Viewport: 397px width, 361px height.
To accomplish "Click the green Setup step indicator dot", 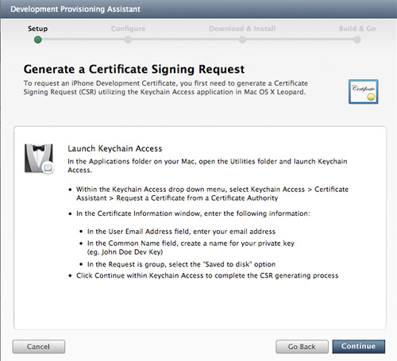I will point(38,40).
